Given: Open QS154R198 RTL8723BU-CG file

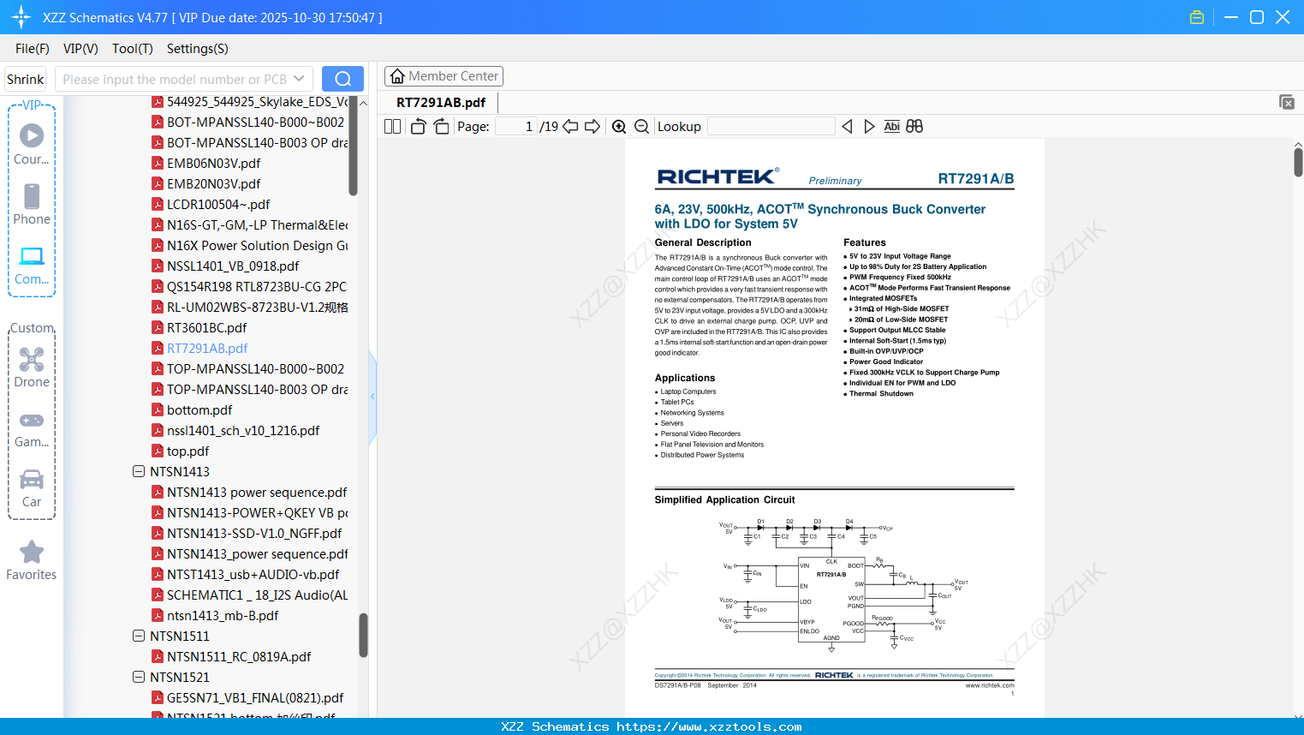Looking at the screenshot, I should point(257,286).
